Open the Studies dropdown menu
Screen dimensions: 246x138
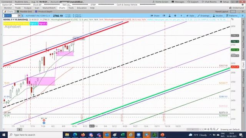click(x=218, y=16)
